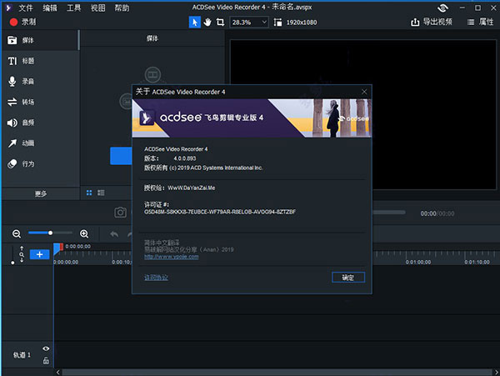Toggle Track 1 visibility eye icon
The width and height of the screenshot is (500, 376).
click(x=46, y=348)
